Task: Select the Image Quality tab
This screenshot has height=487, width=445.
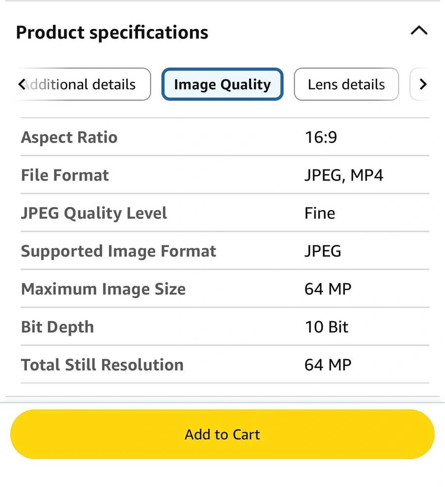Action: click(222, 84)
